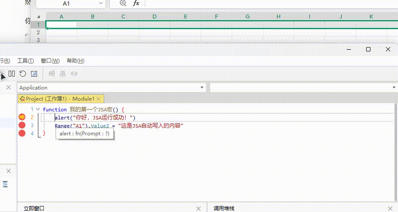Open the 窗口(W) menu
Screen dimensions: 398x212
(x=50, y=61)
